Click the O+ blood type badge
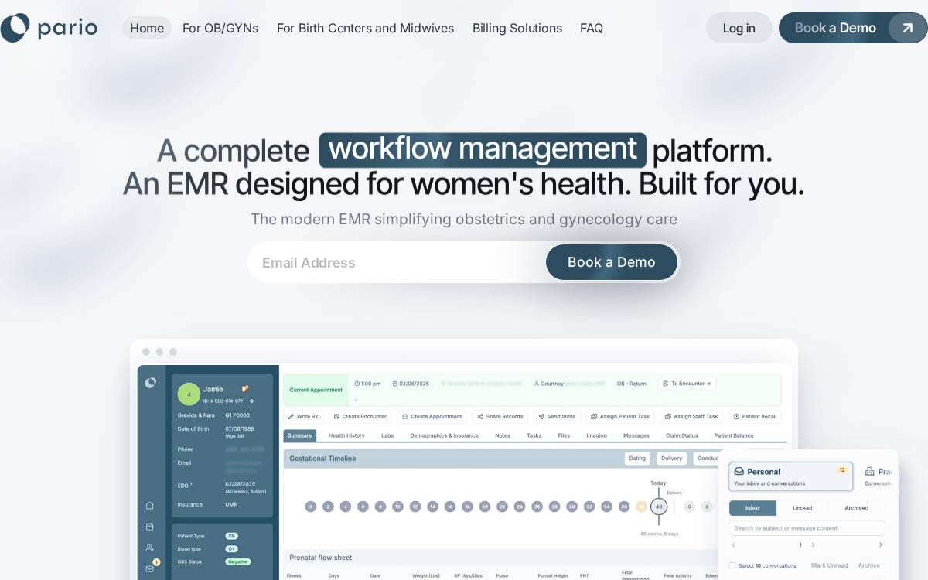The image size is (928, 580). click(x=231, y=549)
